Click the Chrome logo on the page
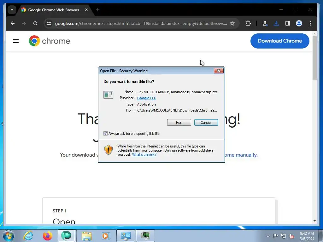 (x=50, y=41)
